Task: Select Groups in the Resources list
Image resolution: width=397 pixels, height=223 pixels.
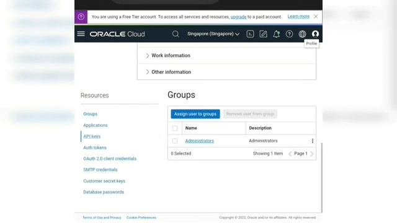Action: coord(90,114)
